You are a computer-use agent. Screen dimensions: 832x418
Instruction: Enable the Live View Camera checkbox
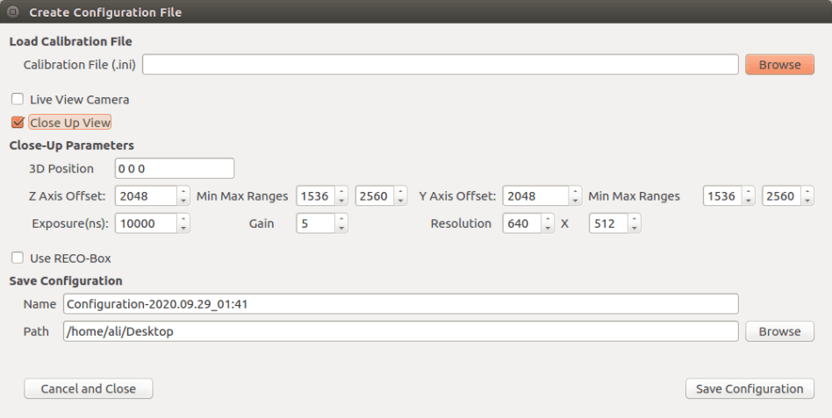point(18,99)
